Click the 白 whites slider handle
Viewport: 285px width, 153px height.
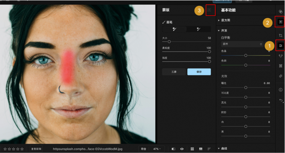[246, 126]
